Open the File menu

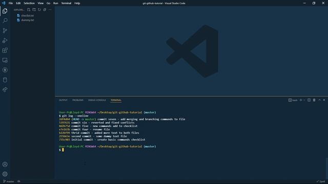tap(11, 3)
